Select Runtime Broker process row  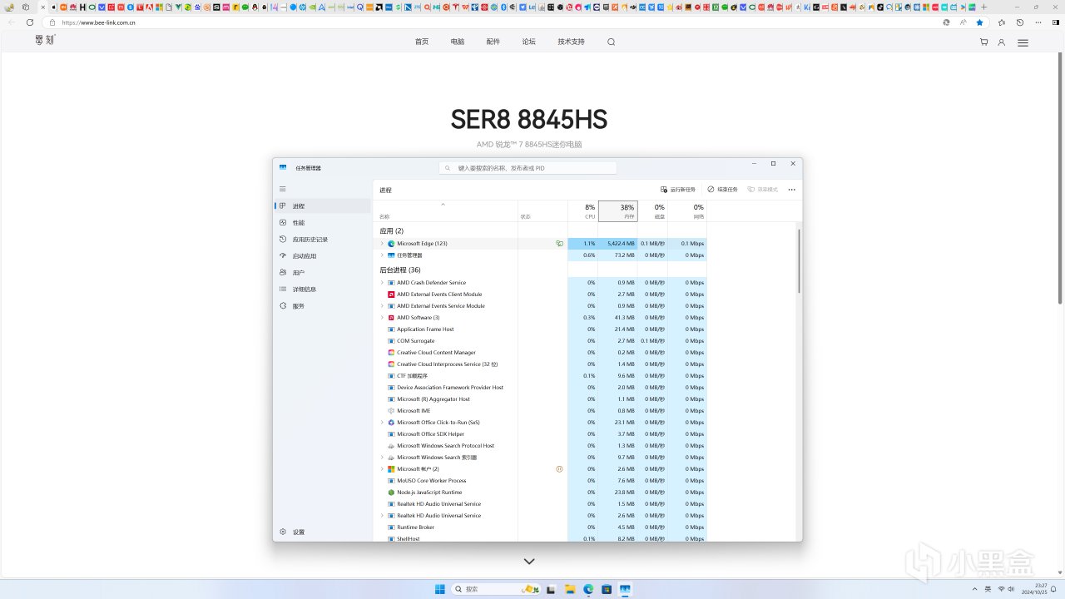540,527
